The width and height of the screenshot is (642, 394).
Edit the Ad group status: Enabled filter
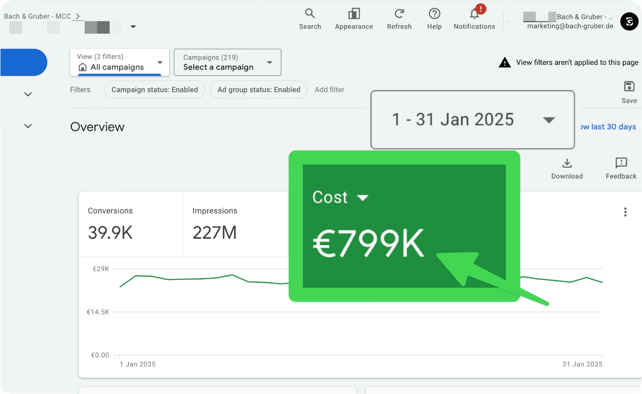pyautogui.click(x=259, y=90)
